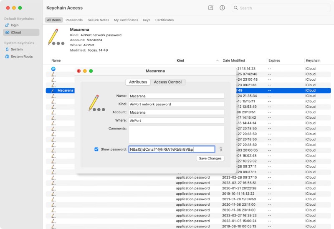Viewport: 334px width, 229px height.
Task: Zoom the Macarena dialog with green button
Action: 91,71
